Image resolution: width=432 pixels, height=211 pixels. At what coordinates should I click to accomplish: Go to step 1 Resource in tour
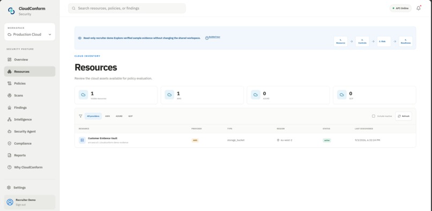tap(340, 41)
